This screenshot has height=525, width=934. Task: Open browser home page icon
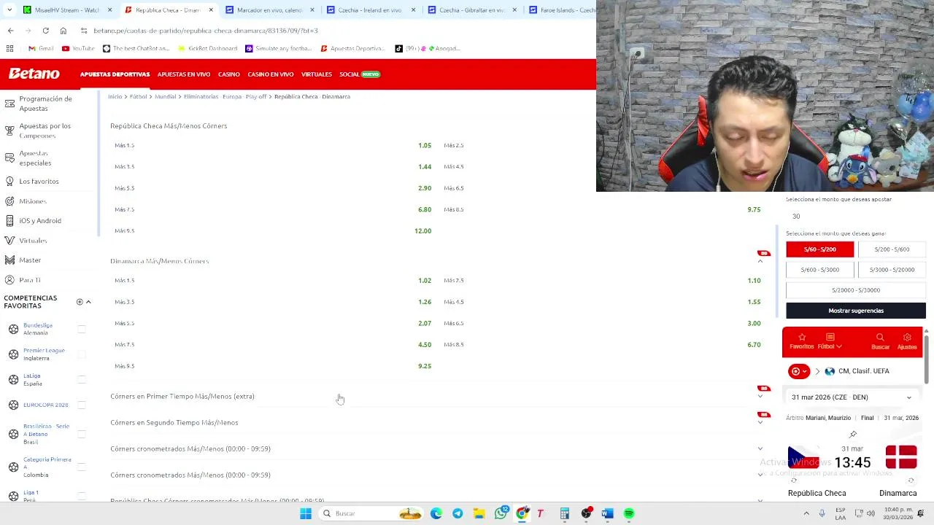tap(63, 31)
